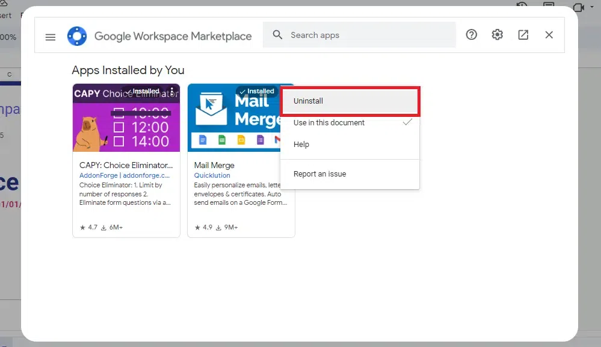Open Marketplace settings gear
This screenshot has height=347, width=601.
pos(497,35)
